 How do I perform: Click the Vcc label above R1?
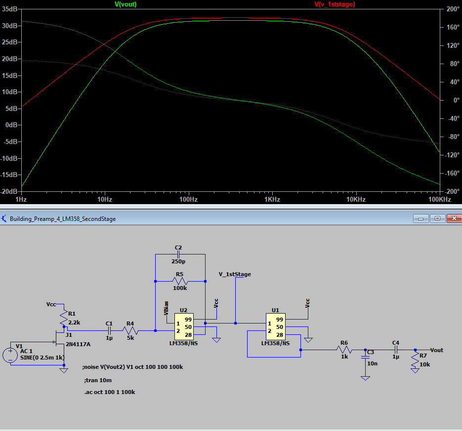pos(51,304)
